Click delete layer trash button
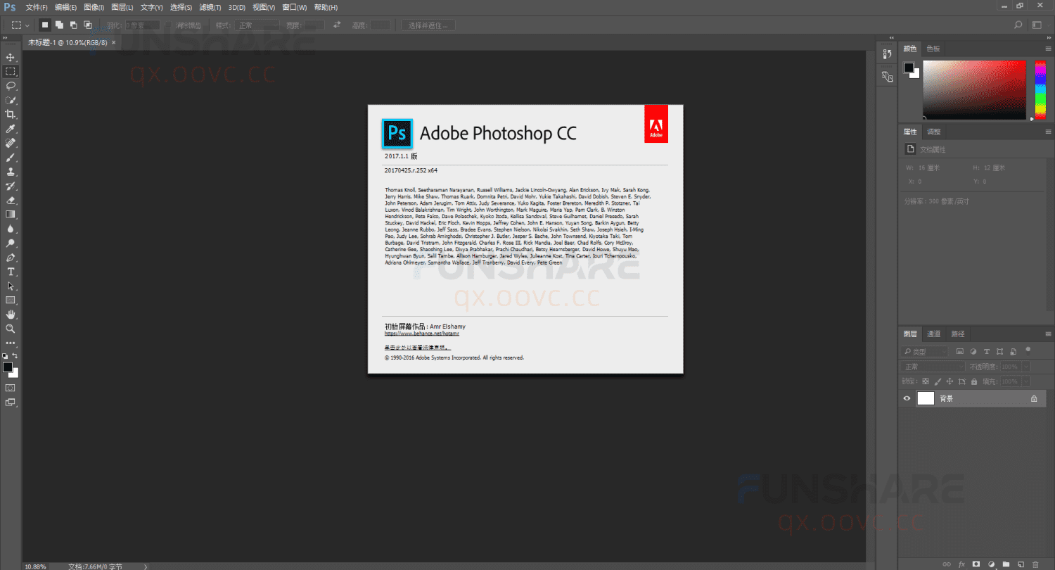 click(1035, 564)
